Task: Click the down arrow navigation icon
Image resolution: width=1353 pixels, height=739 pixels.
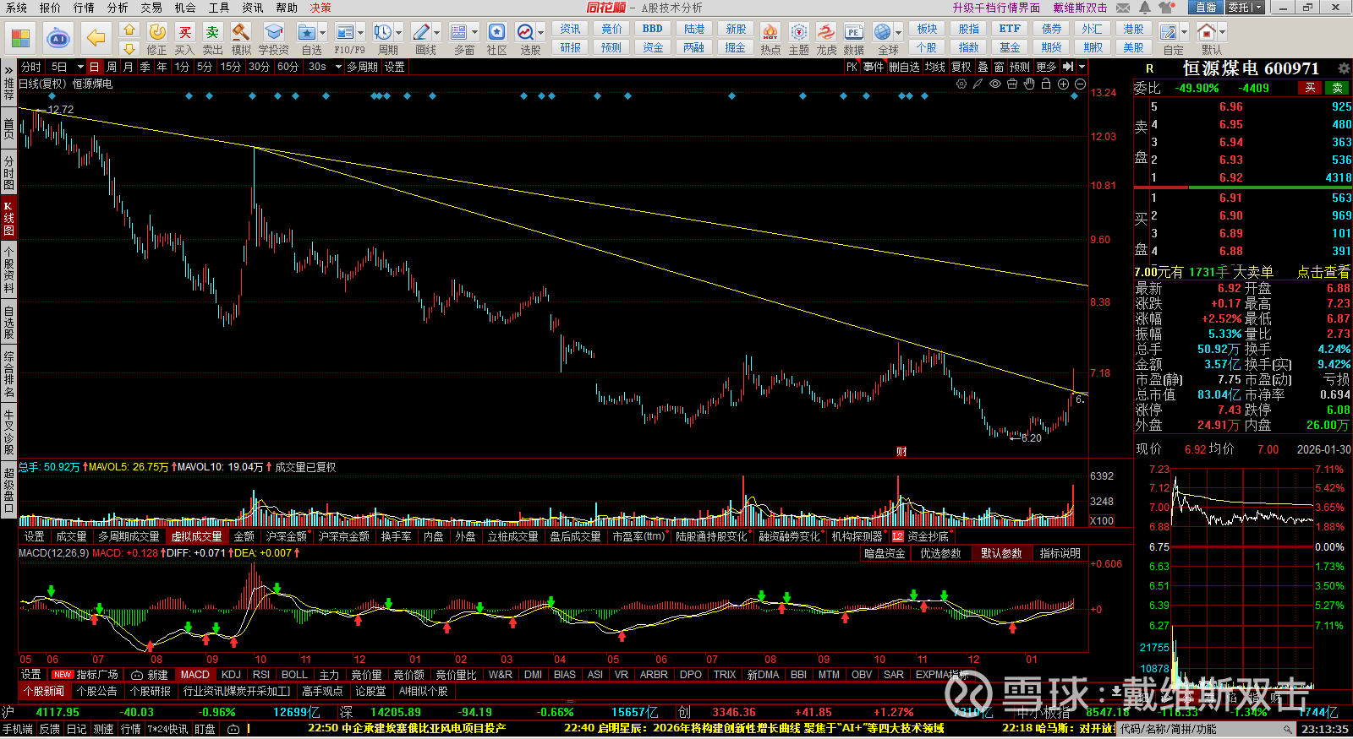Action: coord(129,49)
